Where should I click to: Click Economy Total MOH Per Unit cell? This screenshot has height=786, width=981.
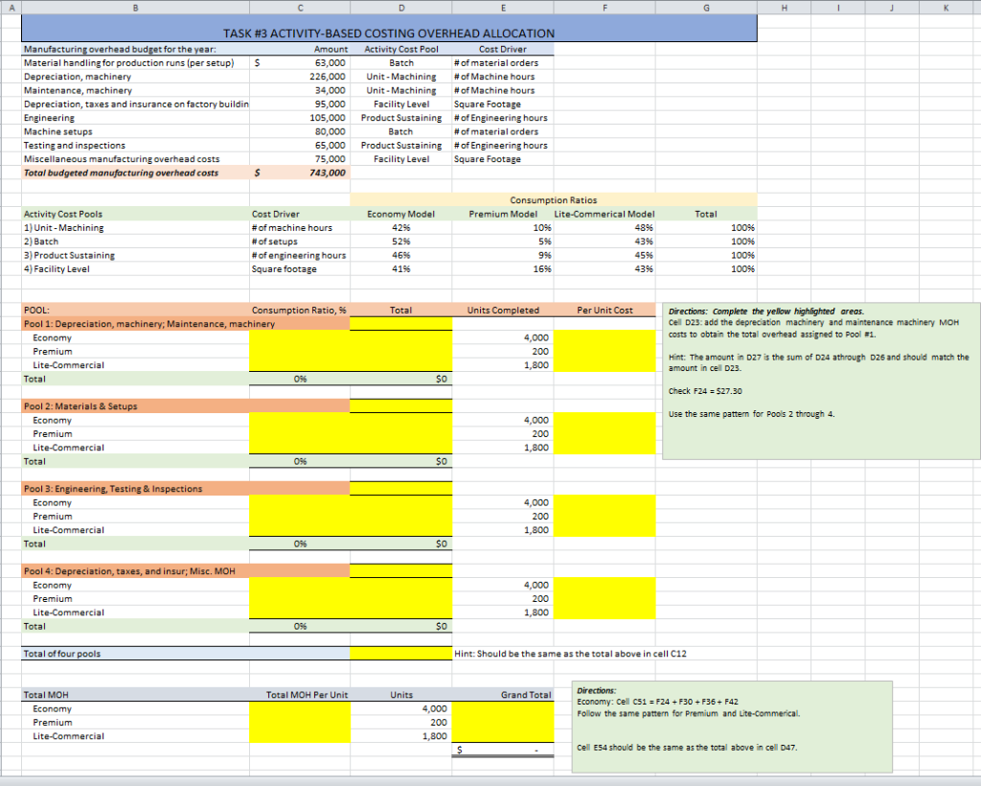coord(300,708)
